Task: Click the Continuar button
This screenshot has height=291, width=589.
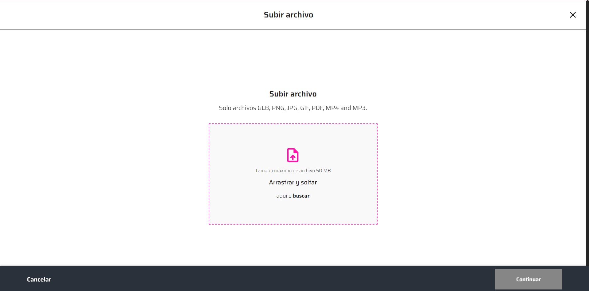Action: 528,279
